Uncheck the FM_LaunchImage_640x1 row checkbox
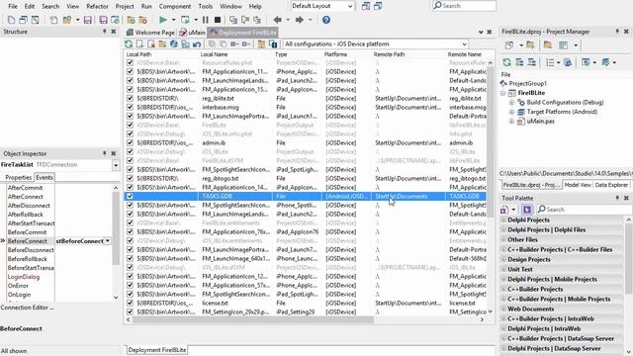 [130, 258]
